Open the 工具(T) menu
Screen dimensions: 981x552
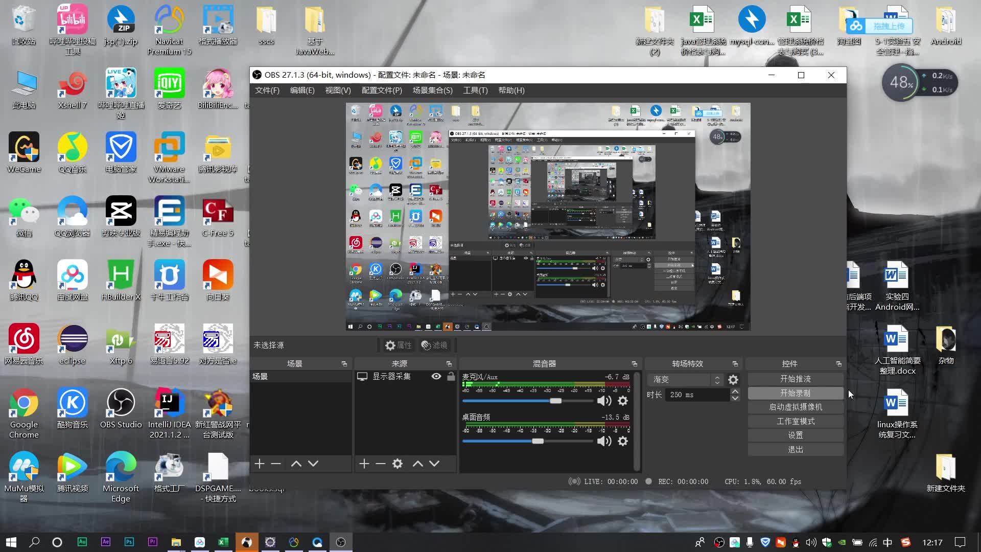click(x=475, y=90)
